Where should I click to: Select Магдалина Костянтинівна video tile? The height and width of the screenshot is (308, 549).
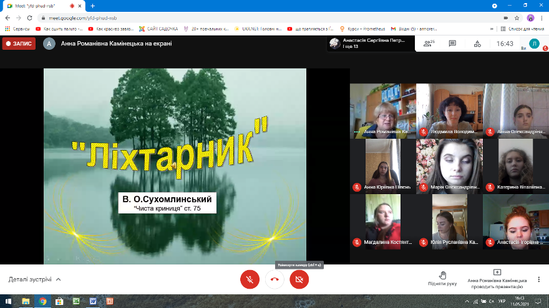tap(383, 222)
